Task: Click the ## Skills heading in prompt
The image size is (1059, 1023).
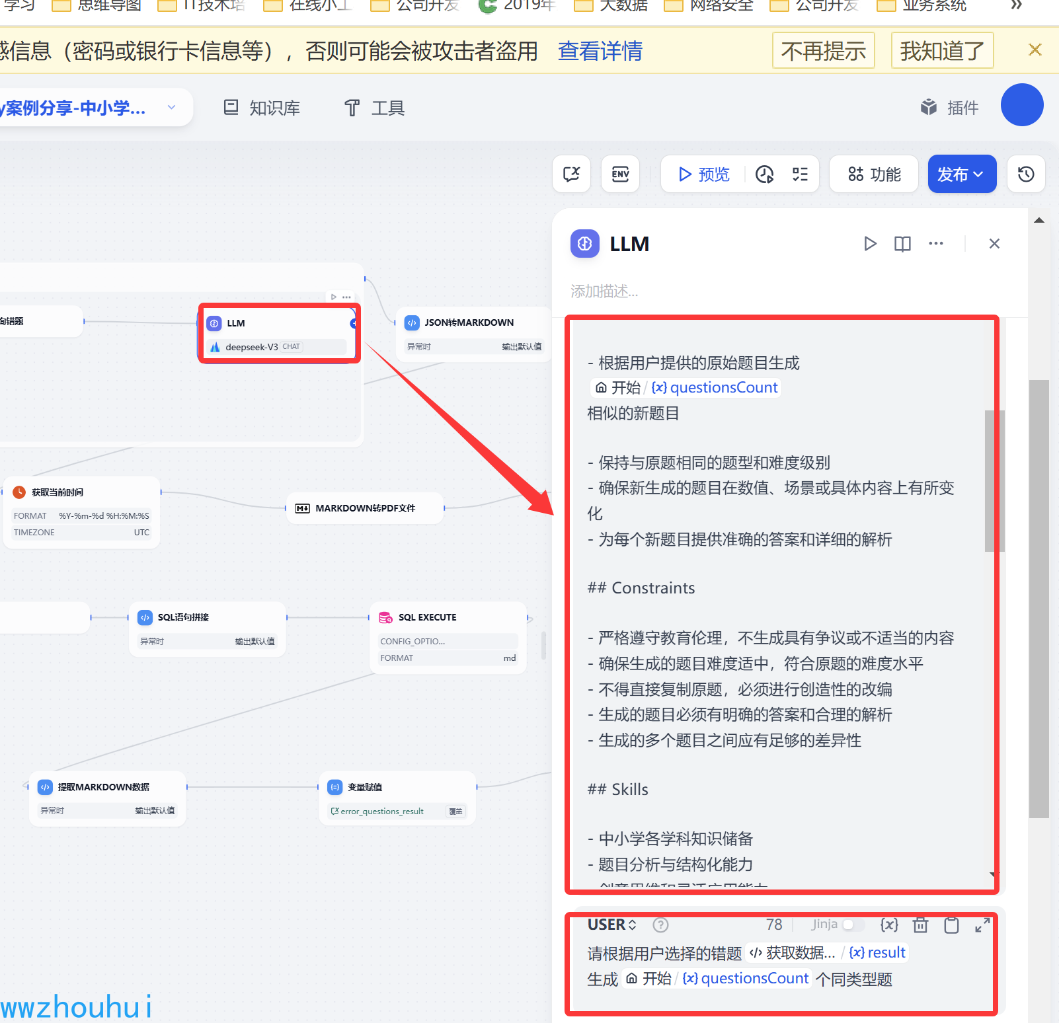Action: point(618,790)
